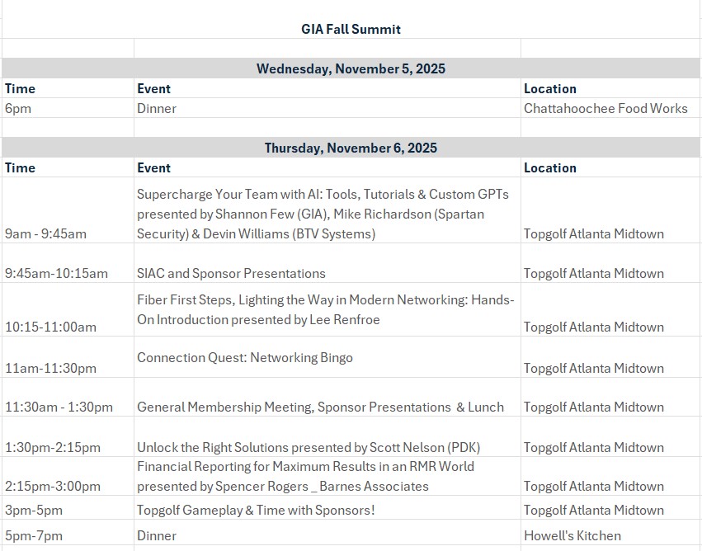
Task: Select the 11am-11:30pm time cell
Action: point(50,368)
